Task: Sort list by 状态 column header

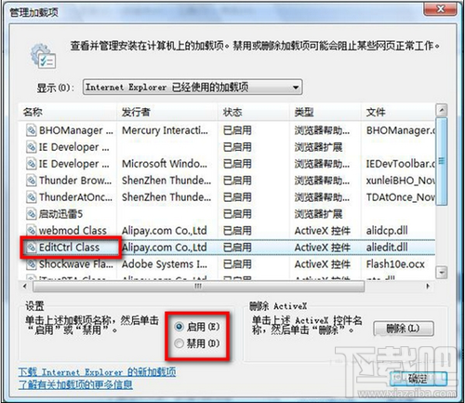Action: pos(254,112)
